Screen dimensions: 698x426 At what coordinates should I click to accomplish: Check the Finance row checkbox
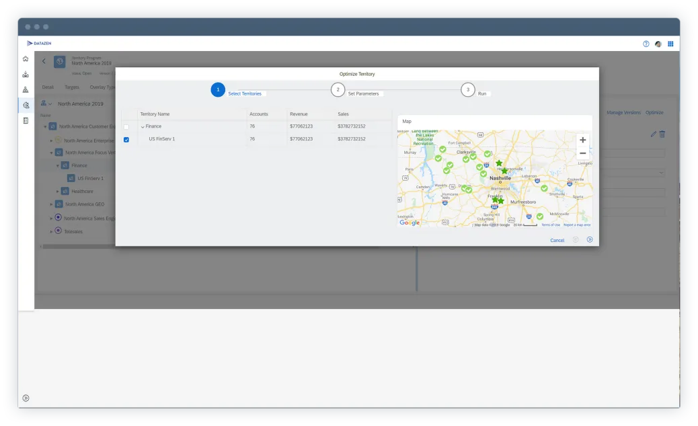(126, 126)
